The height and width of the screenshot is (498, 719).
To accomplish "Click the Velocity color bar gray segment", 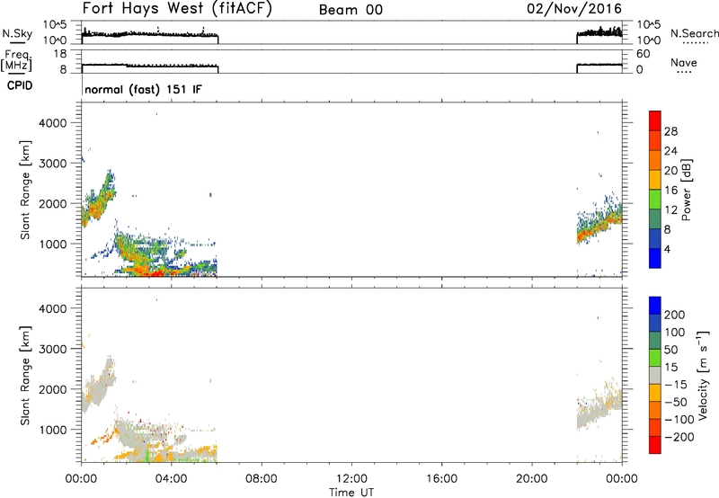I will pyautogui.click(x=655, y=375).
